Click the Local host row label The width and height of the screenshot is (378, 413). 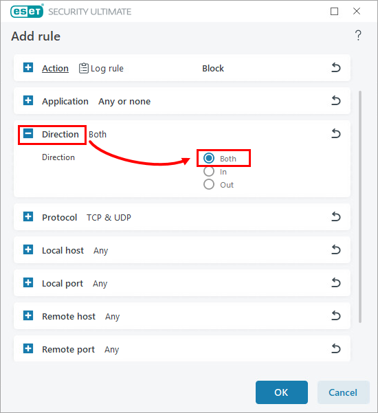coord(63,251)
